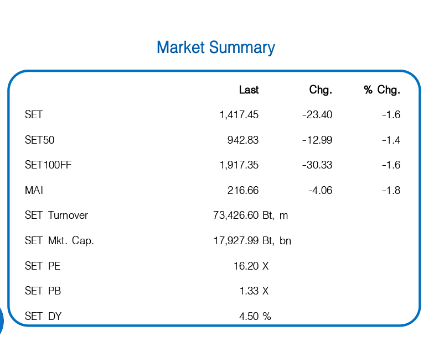Click the SET last value 1,417.45
The width and height of the screenshot is (439, 342).
point(239,115)
